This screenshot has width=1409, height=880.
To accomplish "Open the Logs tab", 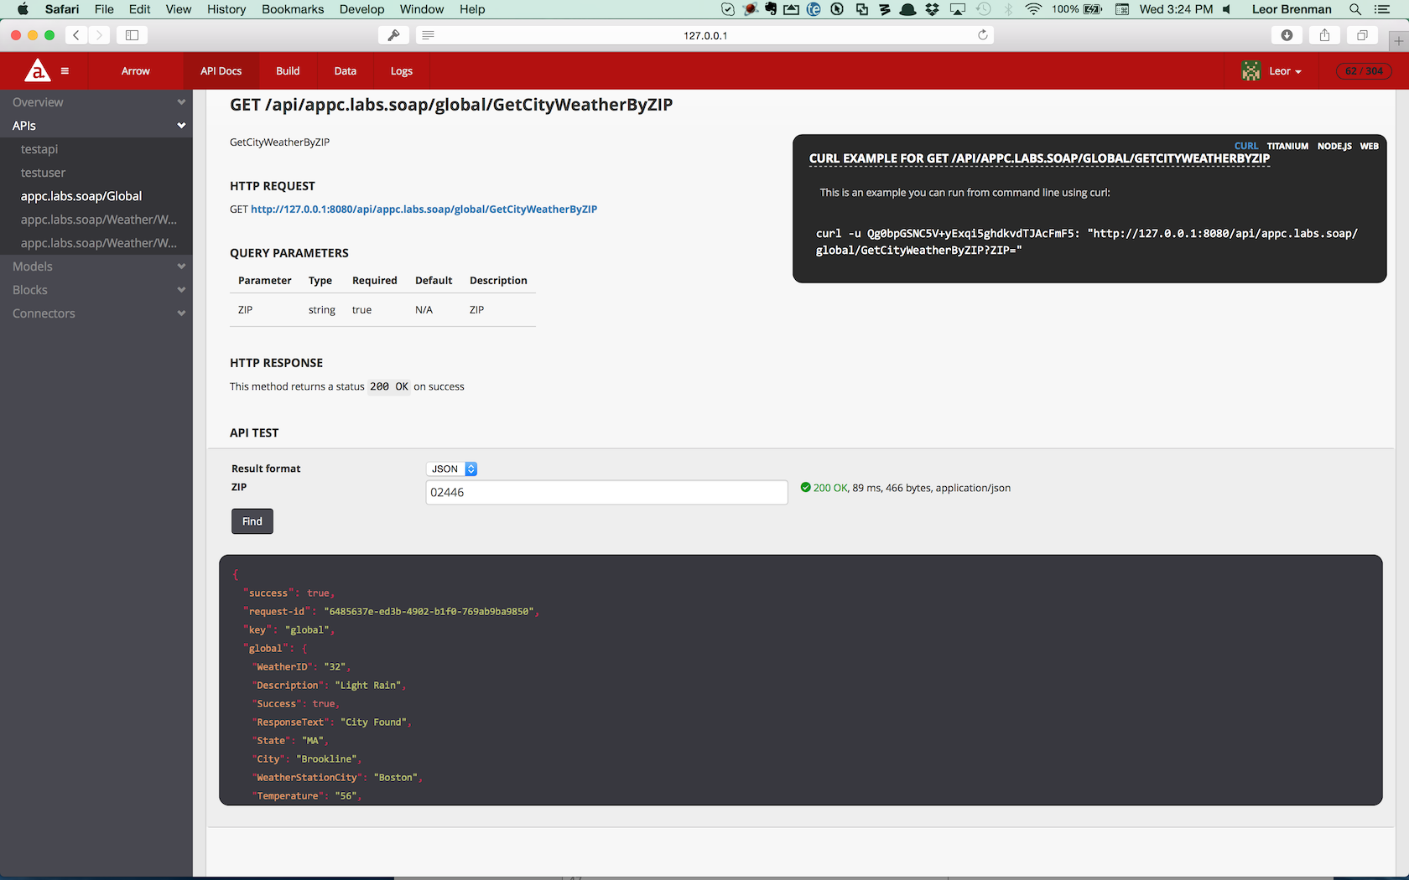I will pos(401,71).
